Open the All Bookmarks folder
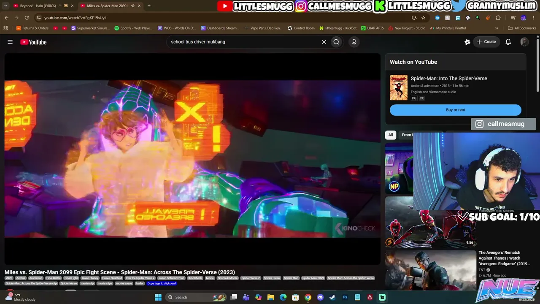This screenshot has width=540, height=304. pyautogui.click(x=522, y=28)
